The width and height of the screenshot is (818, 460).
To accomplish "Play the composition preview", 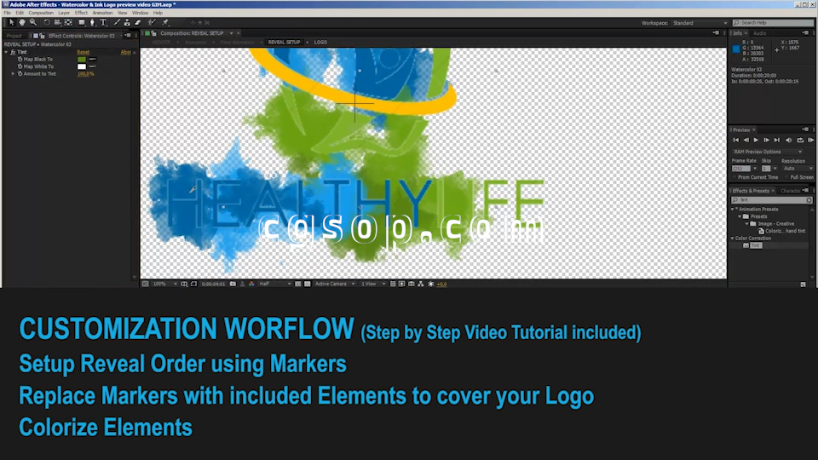I will click(x=756, y=140).
